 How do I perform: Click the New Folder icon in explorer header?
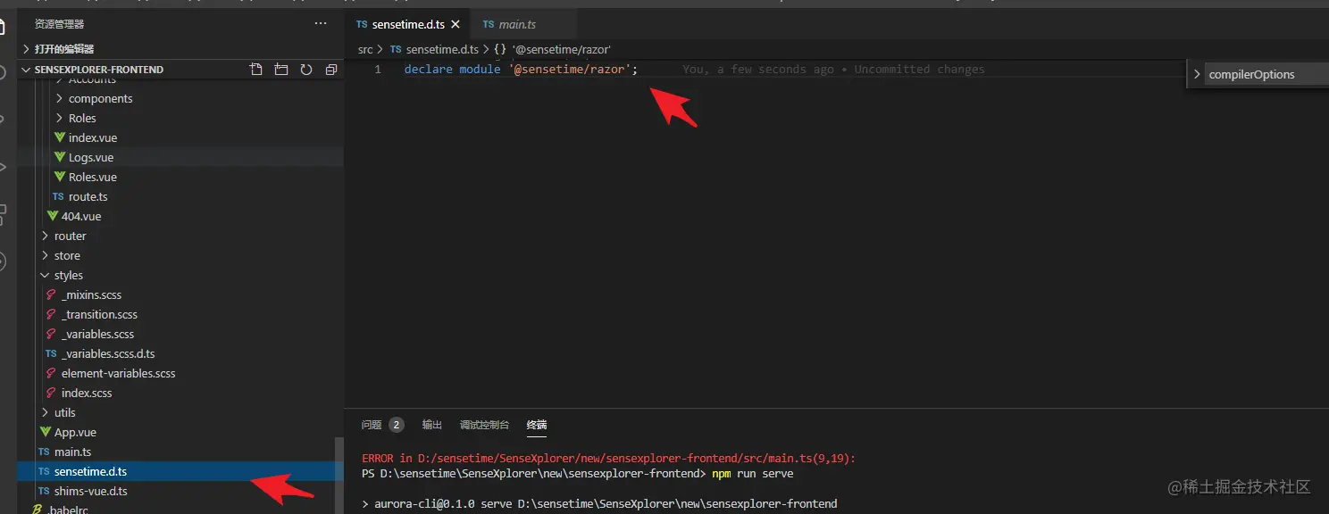point(281,70)
